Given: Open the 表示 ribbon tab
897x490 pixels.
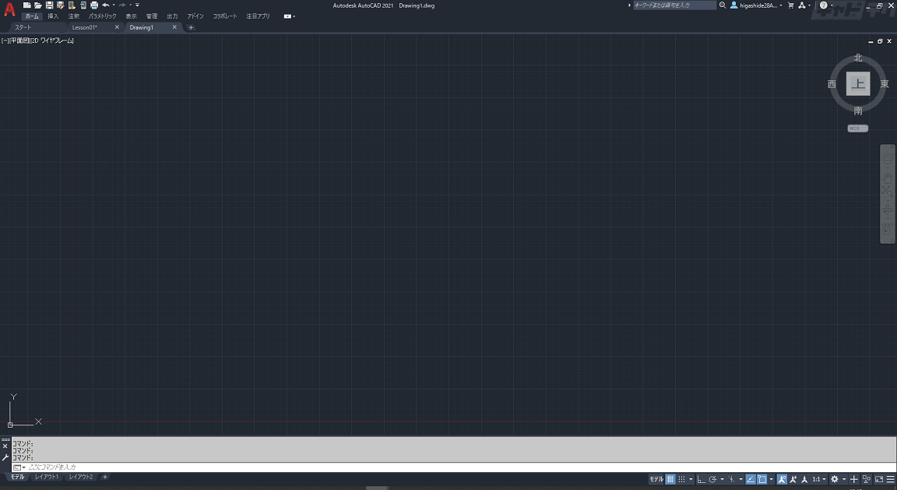Looking at the screenshot, I should (131, 16).
